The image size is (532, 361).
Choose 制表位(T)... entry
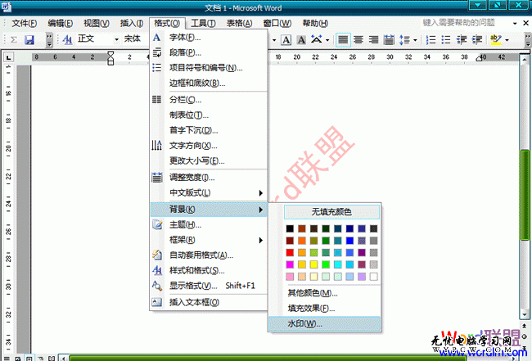pos(209,115)
